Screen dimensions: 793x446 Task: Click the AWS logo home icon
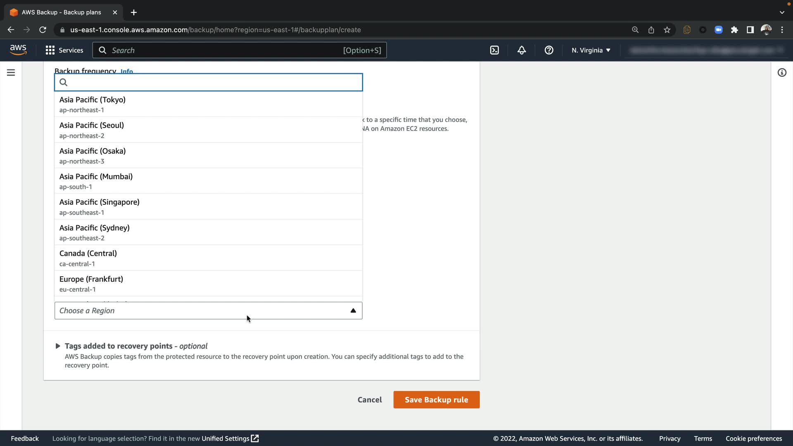18,50
